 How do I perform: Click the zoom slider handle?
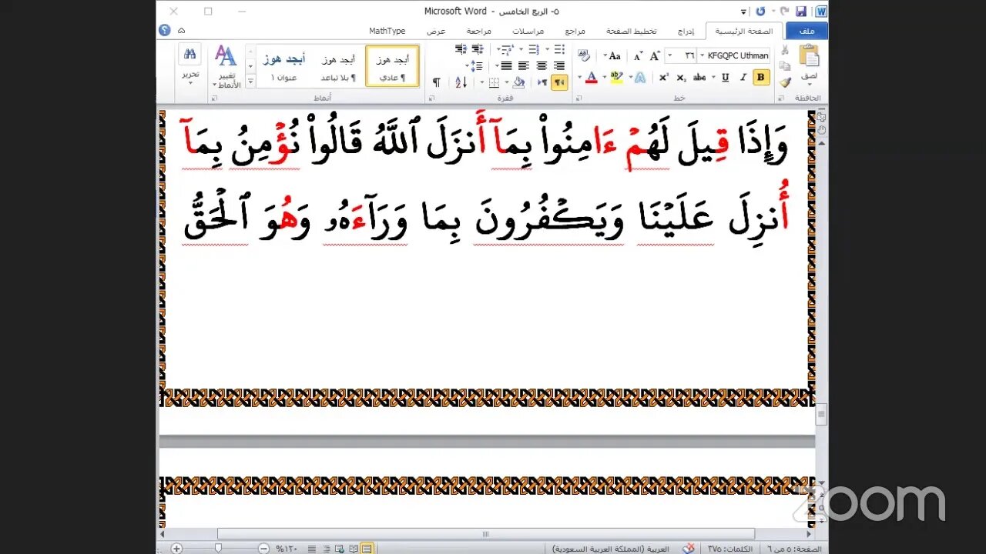pyautogui.click(x=218, y=549)
